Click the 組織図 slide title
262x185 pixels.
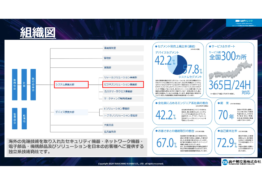[38, 32]
